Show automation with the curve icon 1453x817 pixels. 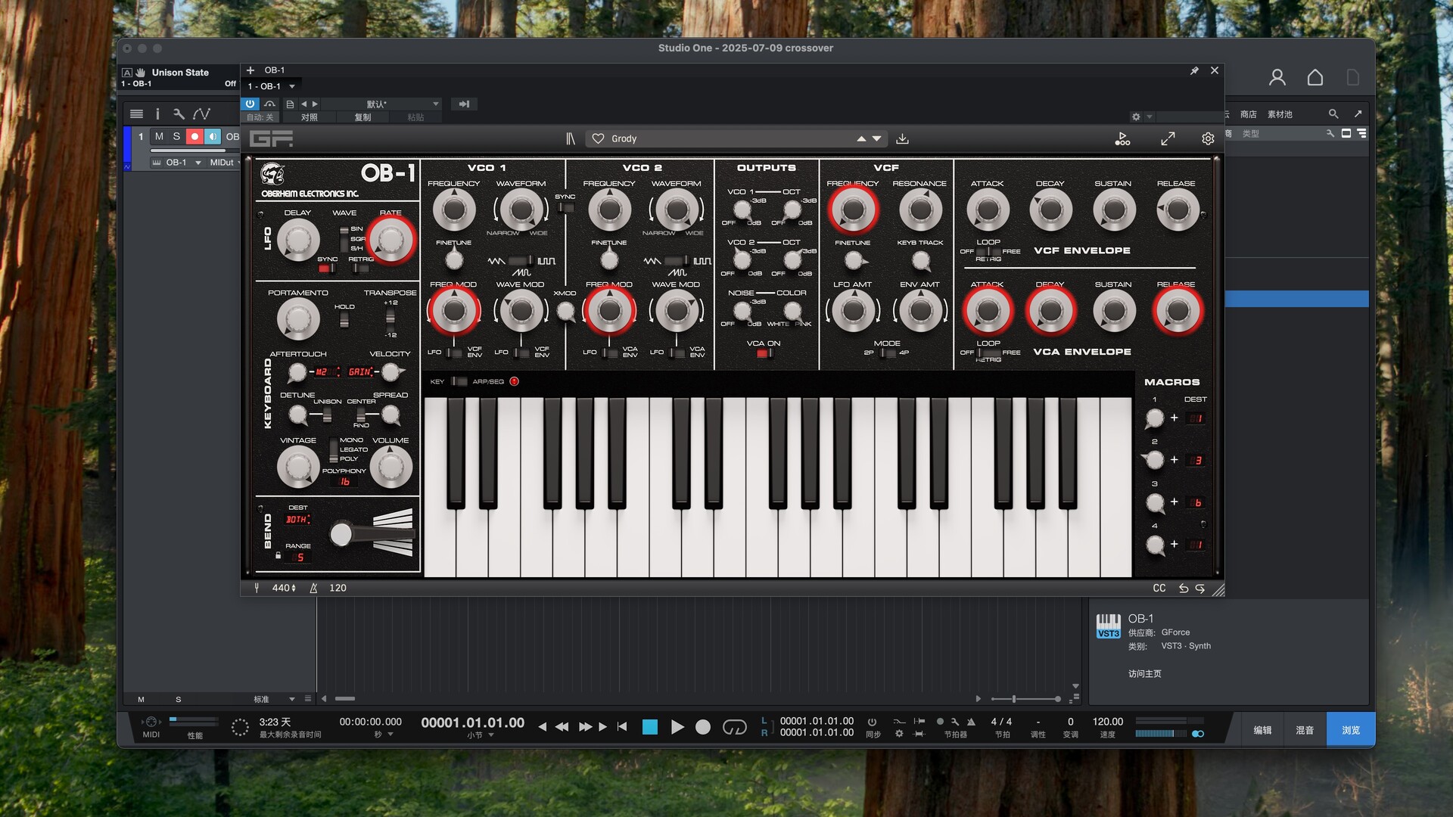point(201,113)
